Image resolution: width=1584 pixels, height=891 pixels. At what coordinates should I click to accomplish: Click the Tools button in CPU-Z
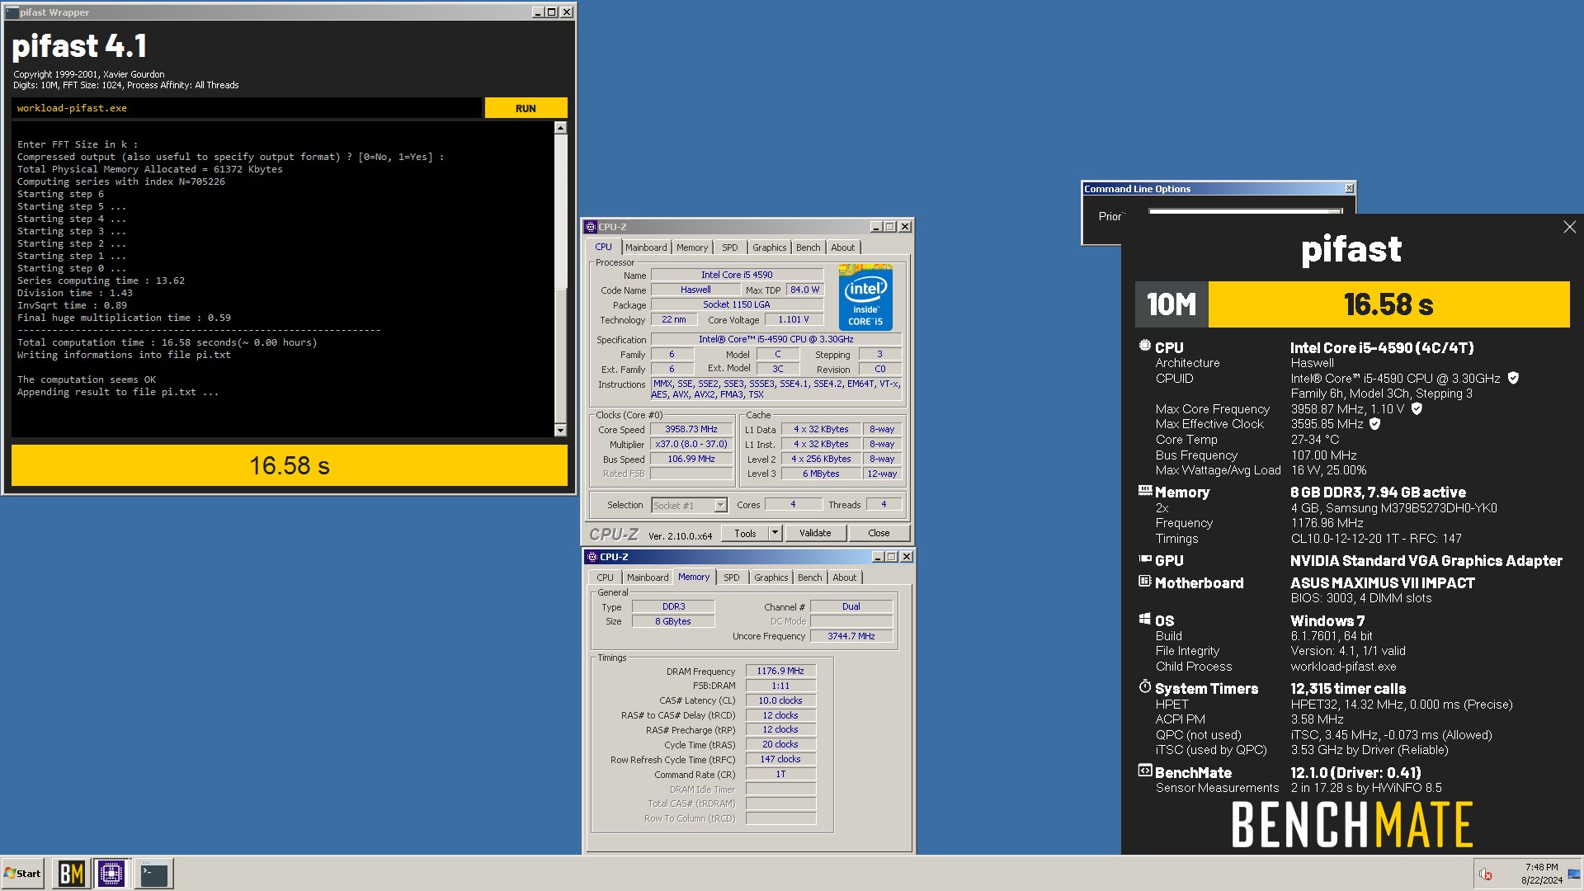click(x=745, y=533)
